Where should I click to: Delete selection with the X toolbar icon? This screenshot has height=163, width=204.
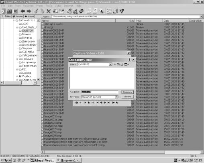(49, 11)
